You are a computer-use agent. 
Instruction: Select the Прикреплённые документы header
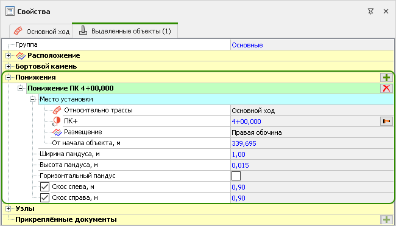[x=66, y=219]
